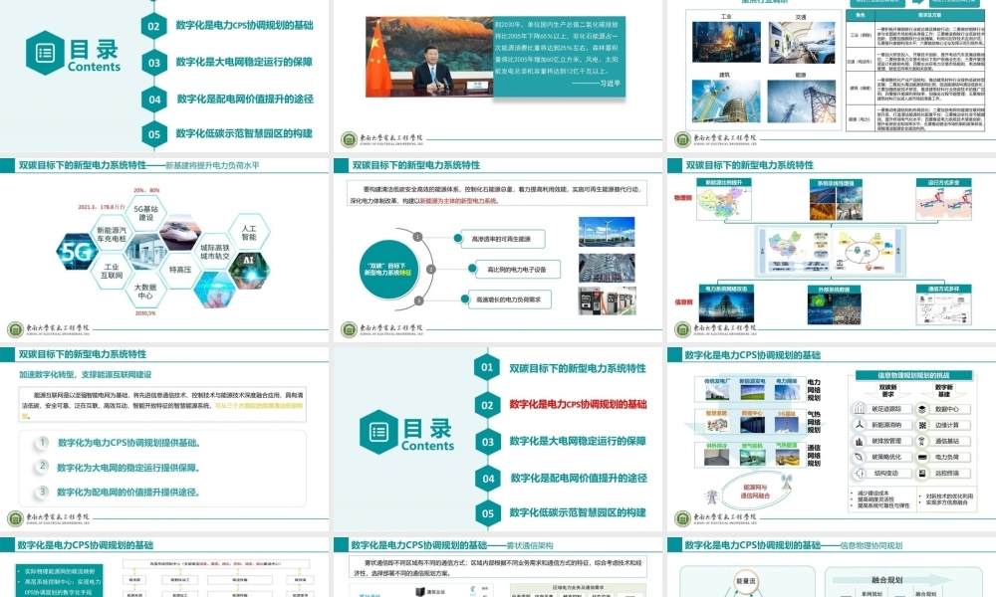This screenshot has height=597, width=996.
Task: Click the 高渗透率的可再生能源 box
Action: 501,239
